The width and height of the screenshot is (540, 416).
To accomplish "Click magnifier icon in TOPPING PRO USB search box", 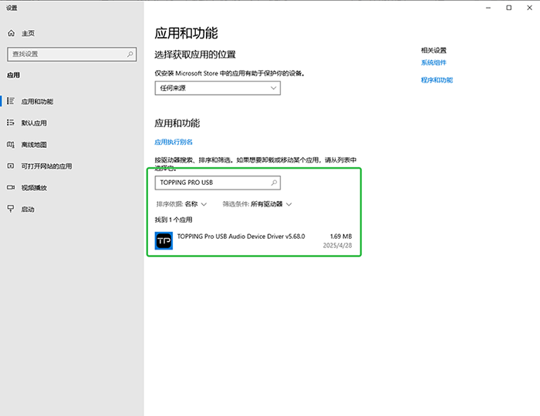I will click(x=274, y=183).
